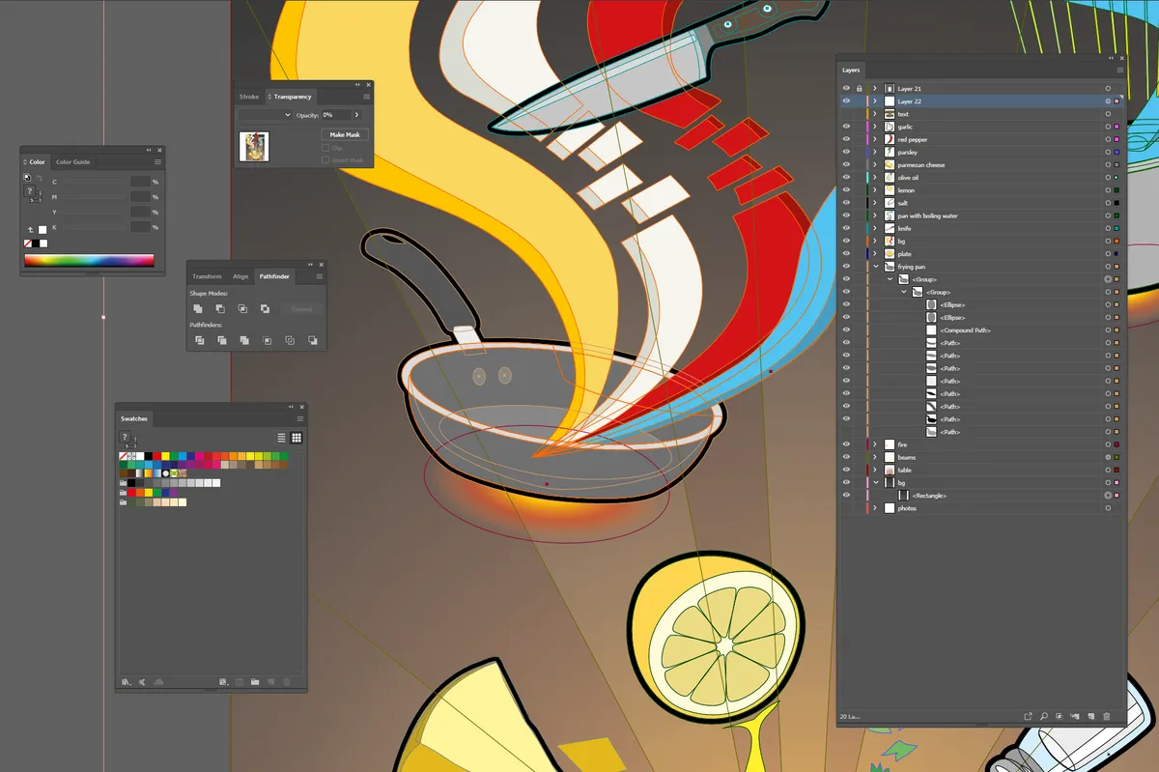Switch Swatches panel to list view
This screenshot has height=772, width=1159.
(x=281, y=438)
